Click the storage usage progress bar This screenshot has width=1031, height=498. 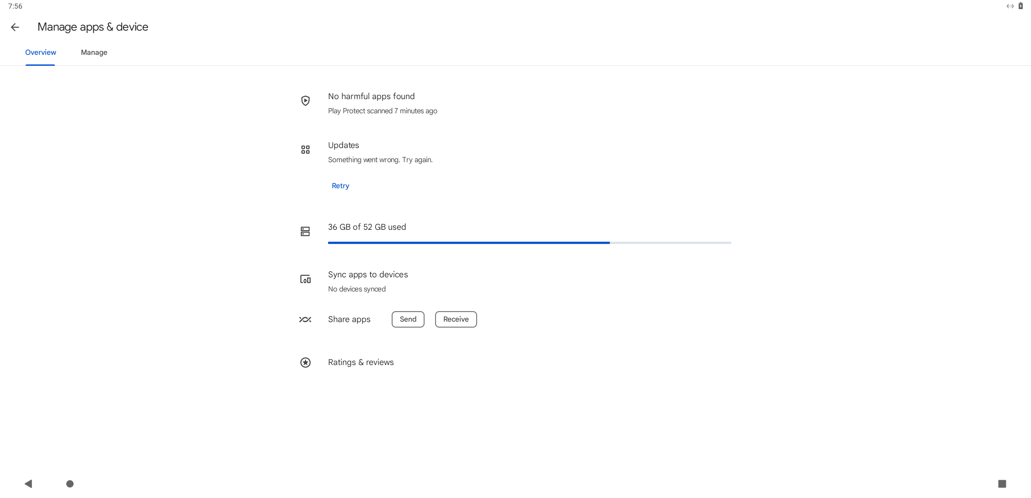point(529,243)
